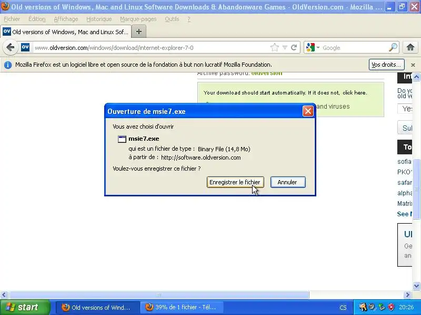Open the Historique menu
This screenshot has width=421, height=315.
pos(99,19)
